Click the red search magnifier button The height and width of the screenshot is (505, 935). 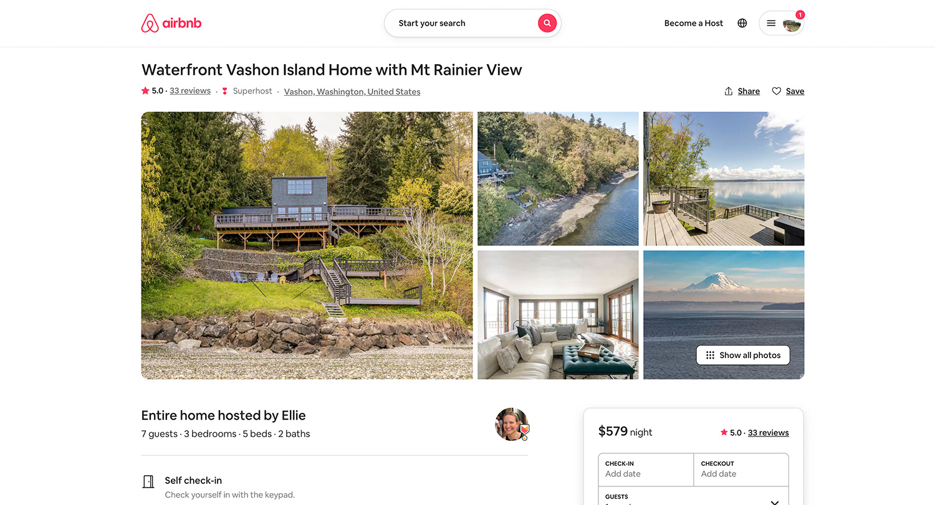click(x=547, y=23)
